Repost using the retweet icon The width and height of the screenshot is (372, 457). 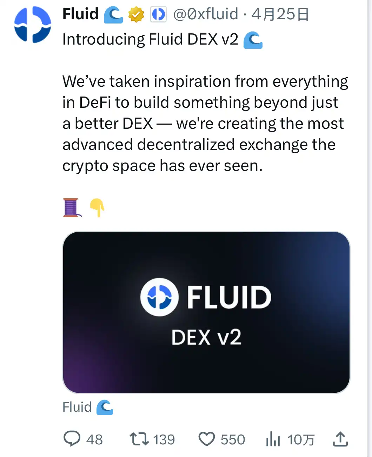pos(139,439)
